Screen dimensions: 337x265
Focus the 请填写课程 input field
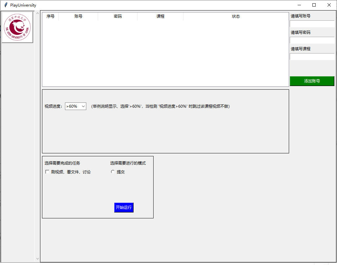click(312, 56)
